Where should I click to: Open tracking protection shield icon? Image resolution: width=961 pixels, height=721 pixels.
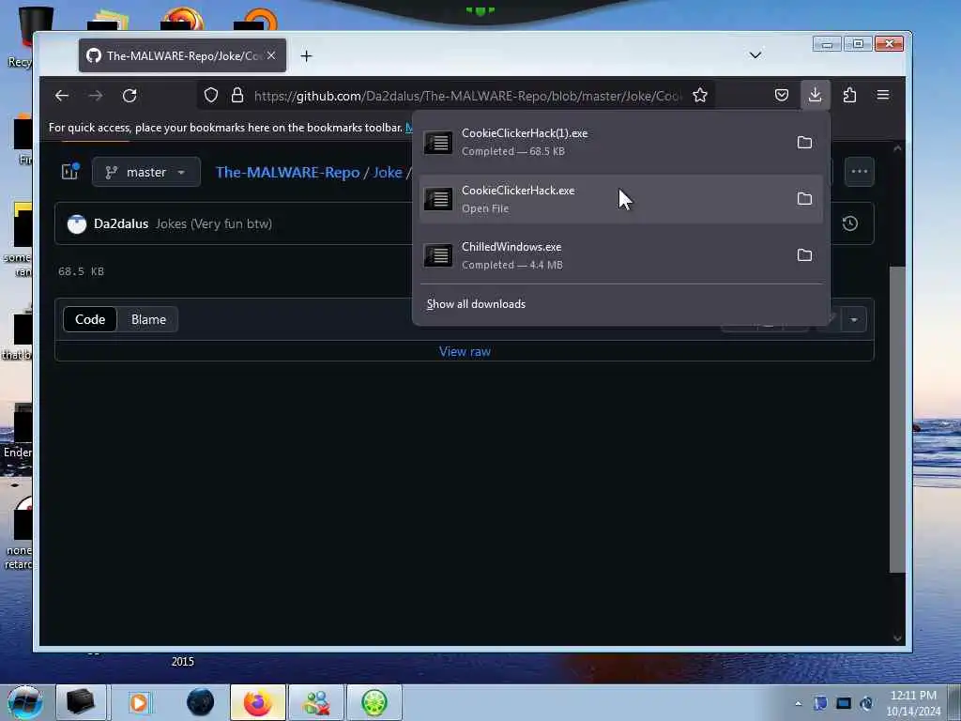(211, 95)
